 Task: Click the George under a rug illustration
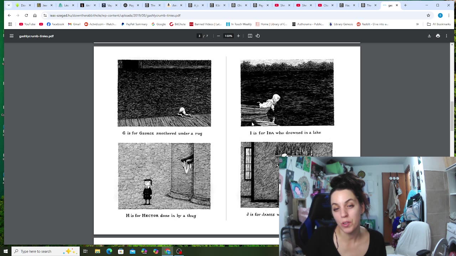(x=164, y=93)
